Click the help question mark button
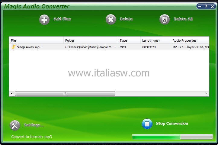 pos(206,6)
